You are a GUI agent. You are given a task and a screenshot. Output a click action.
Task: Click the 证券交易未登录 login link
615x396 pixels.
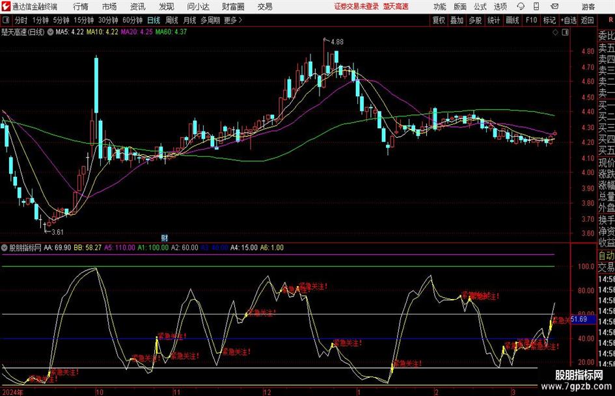tap(357, 7)
